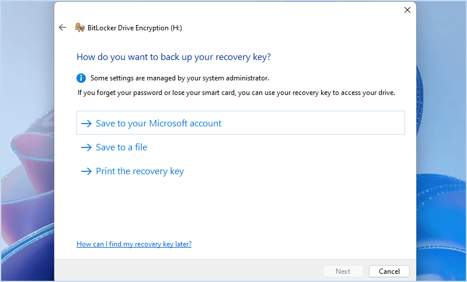Screen dimensions: 467x282
Task: Click the arrow icon beside Save to a file
Action: tap(86, 147)
